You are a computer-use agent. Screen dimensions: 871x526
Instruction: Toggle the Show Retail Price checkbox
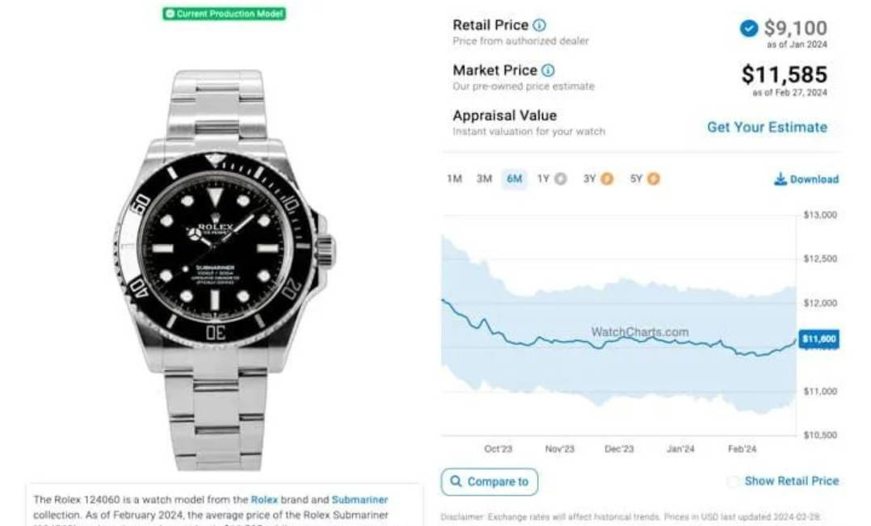(x=733, y=482)
